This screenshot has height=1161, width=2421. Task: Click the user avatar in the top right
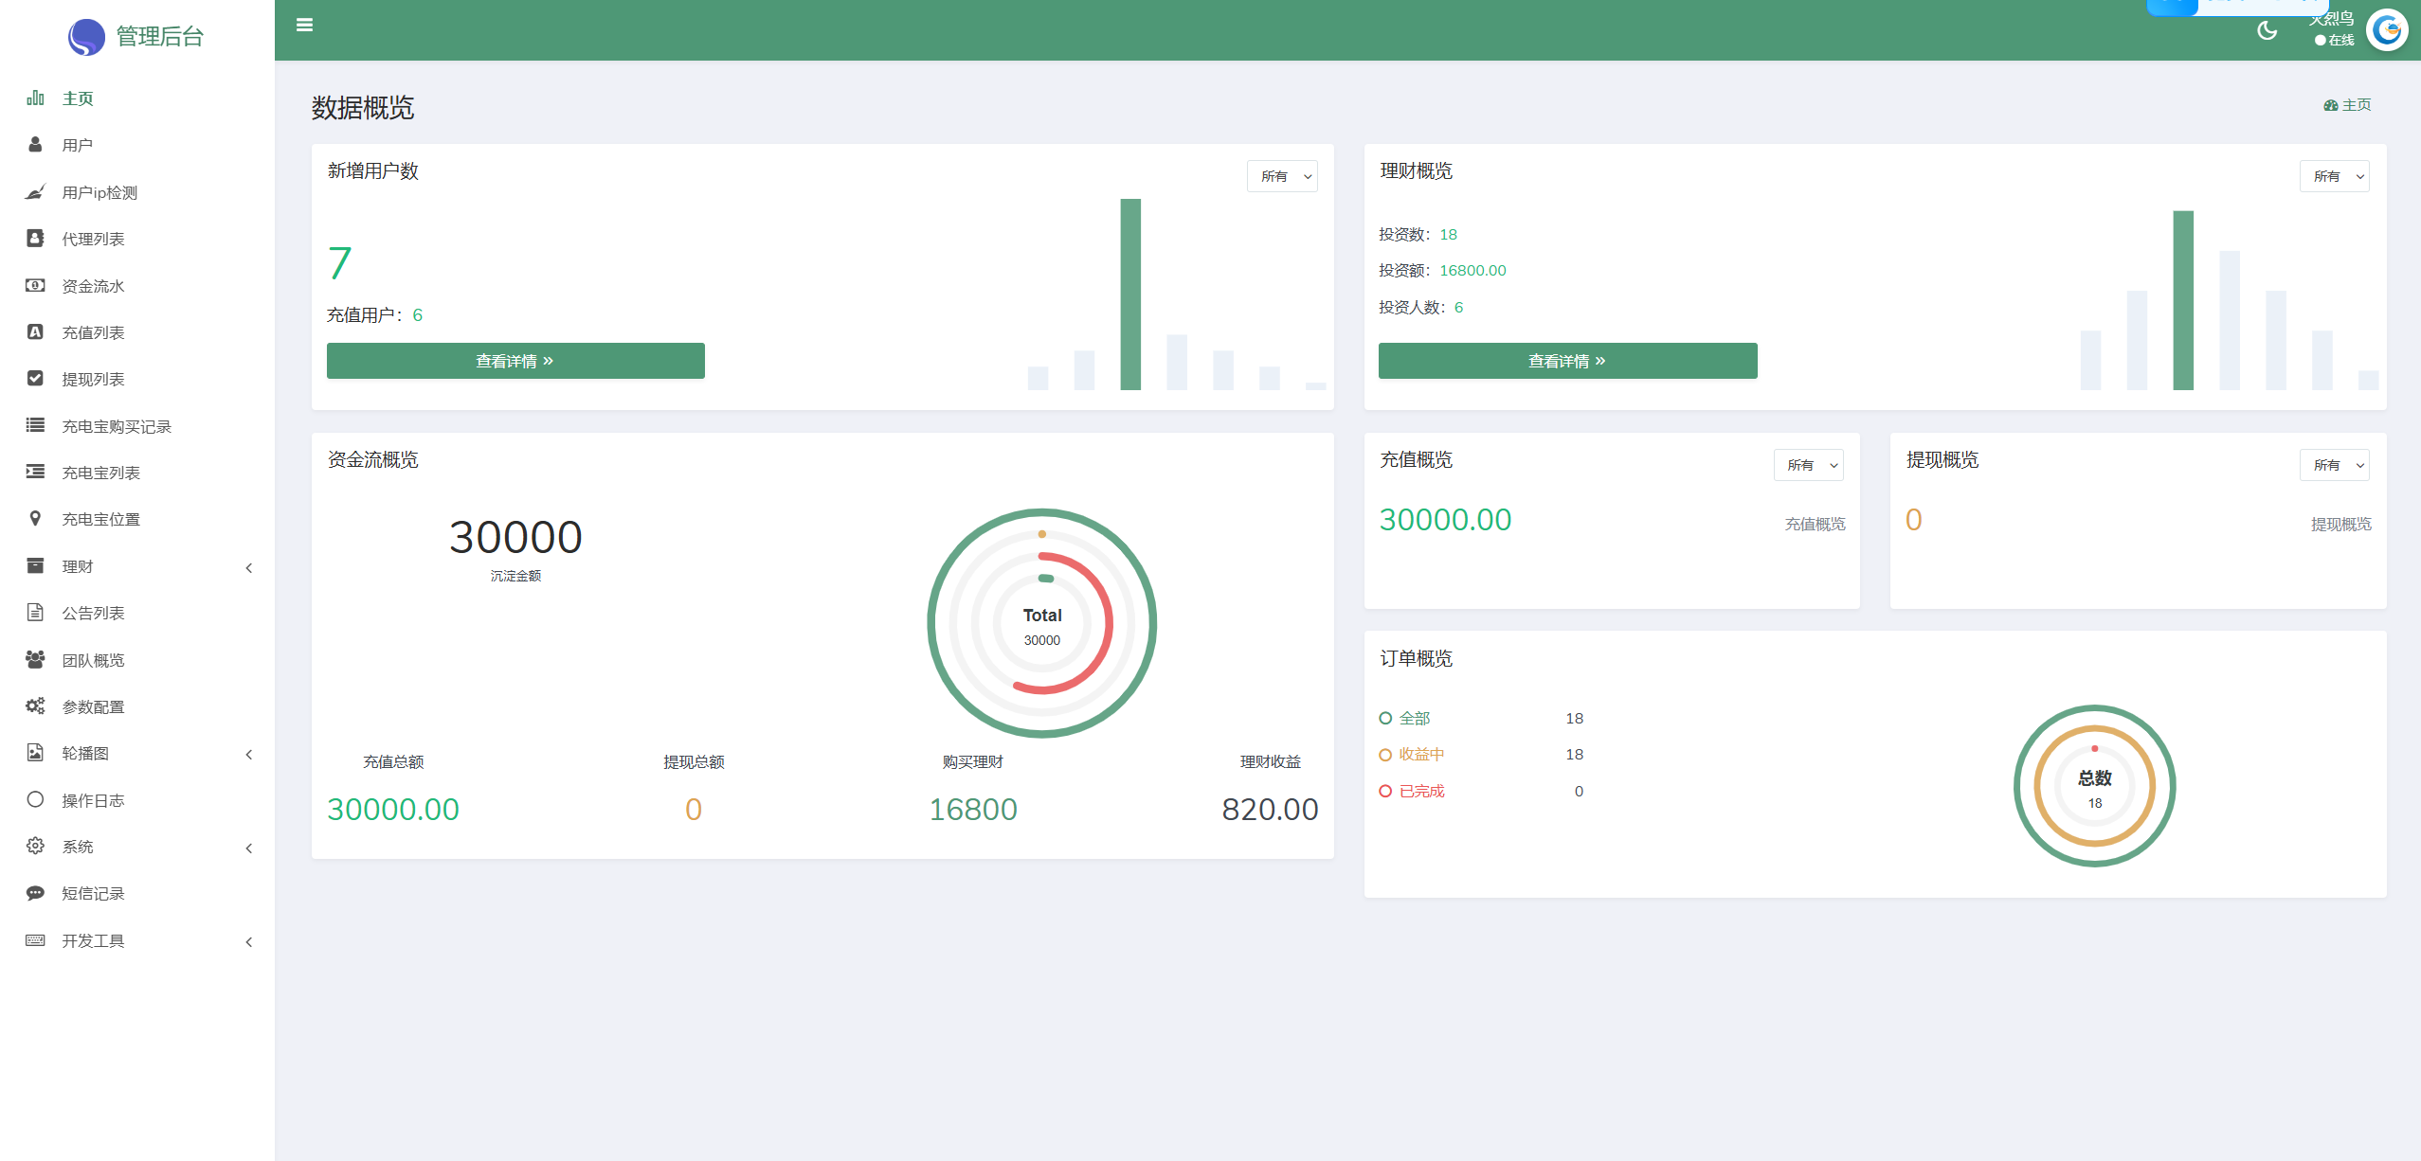(x=2386, y=31)
